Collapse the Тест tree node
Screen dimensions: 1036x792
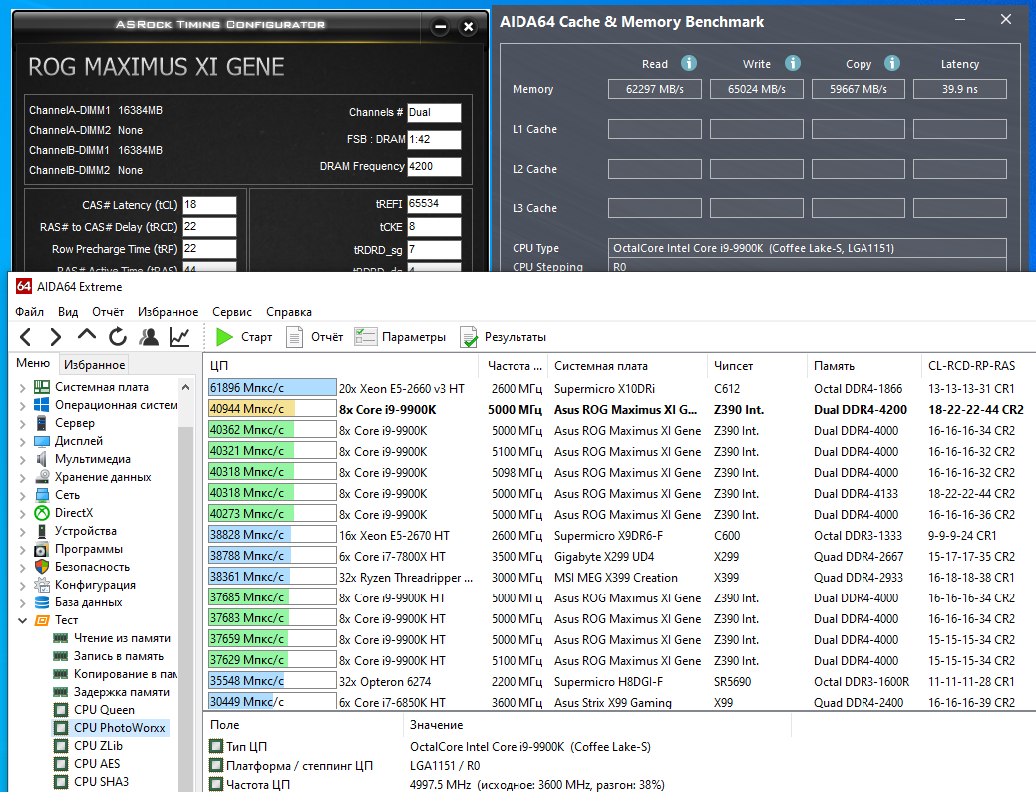[x=23, y=620]
